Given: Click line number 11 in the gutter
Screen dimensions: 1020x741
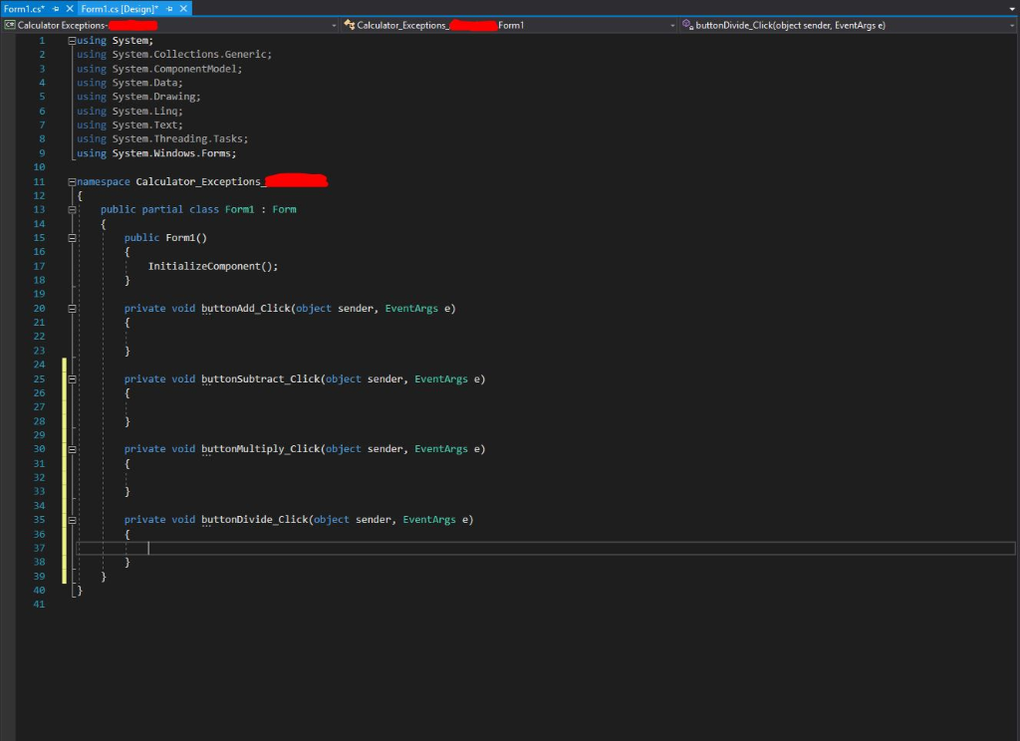Looking at the screenshot, I should [39, 181].
